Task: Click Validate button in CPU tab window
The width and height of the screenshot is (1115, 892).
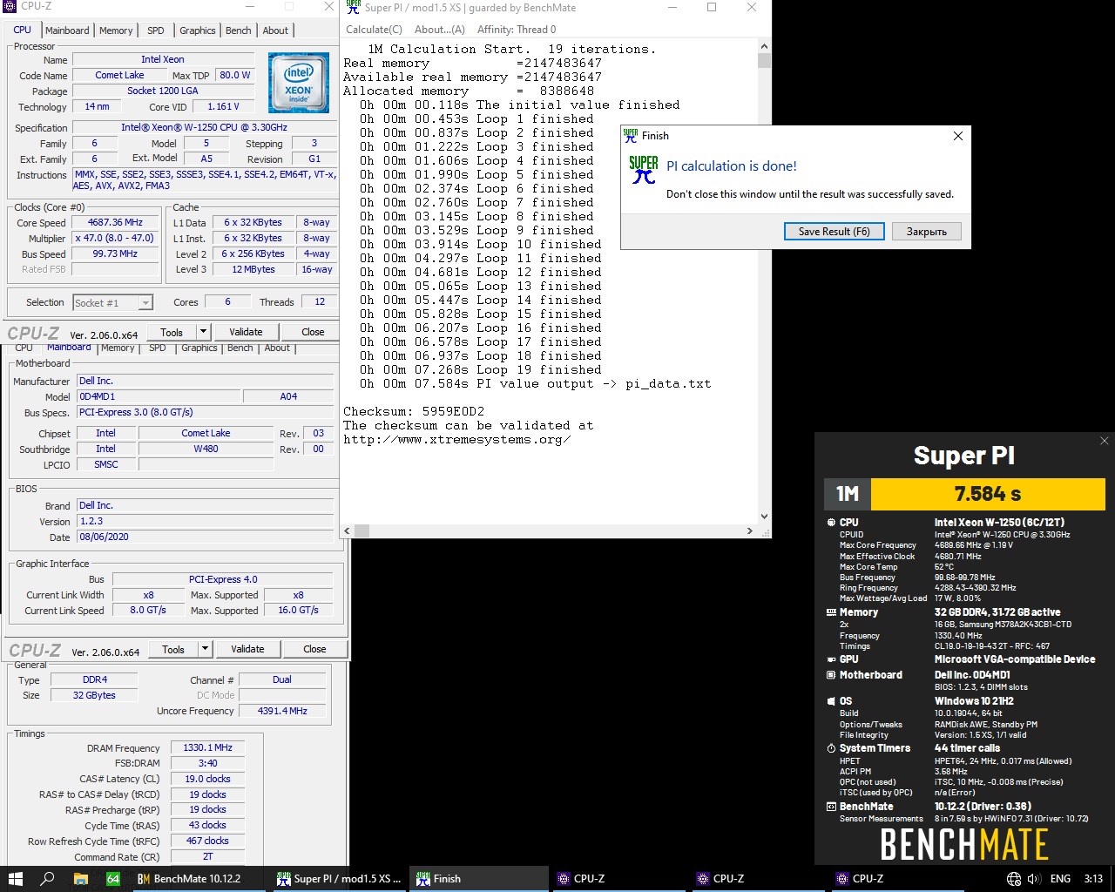Action: point(246,332)
